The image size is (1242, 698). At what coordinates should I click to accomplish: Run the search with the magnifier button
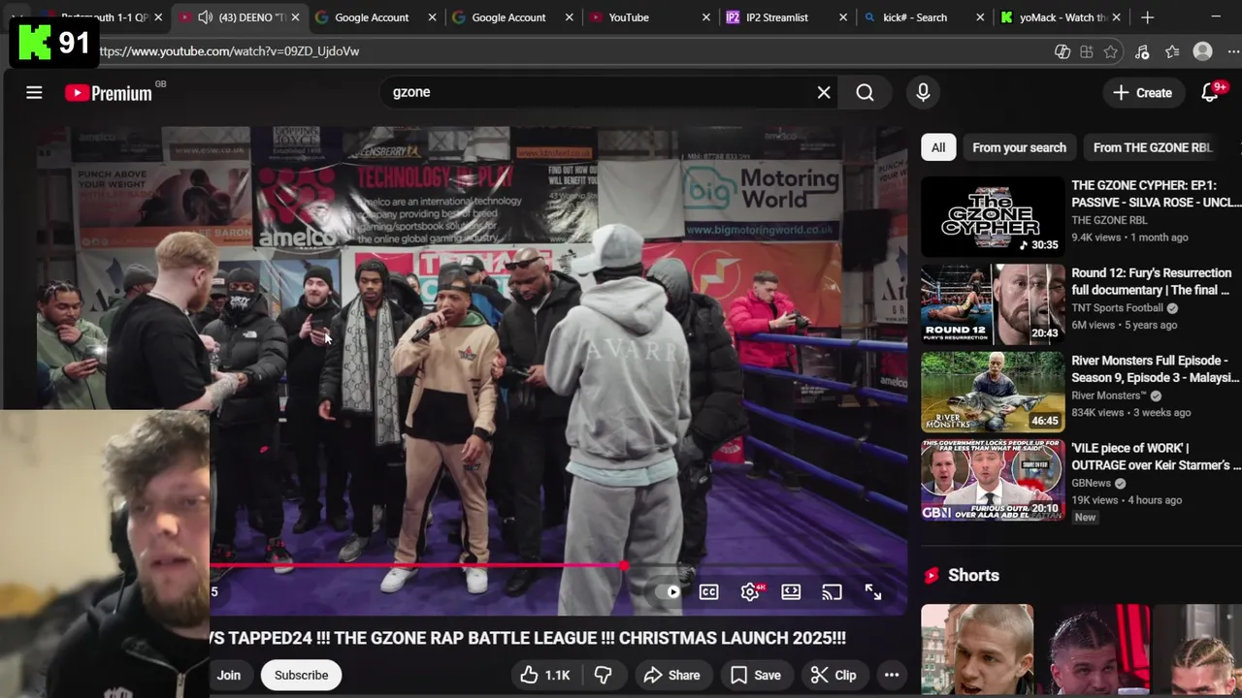tap(865, 92)
